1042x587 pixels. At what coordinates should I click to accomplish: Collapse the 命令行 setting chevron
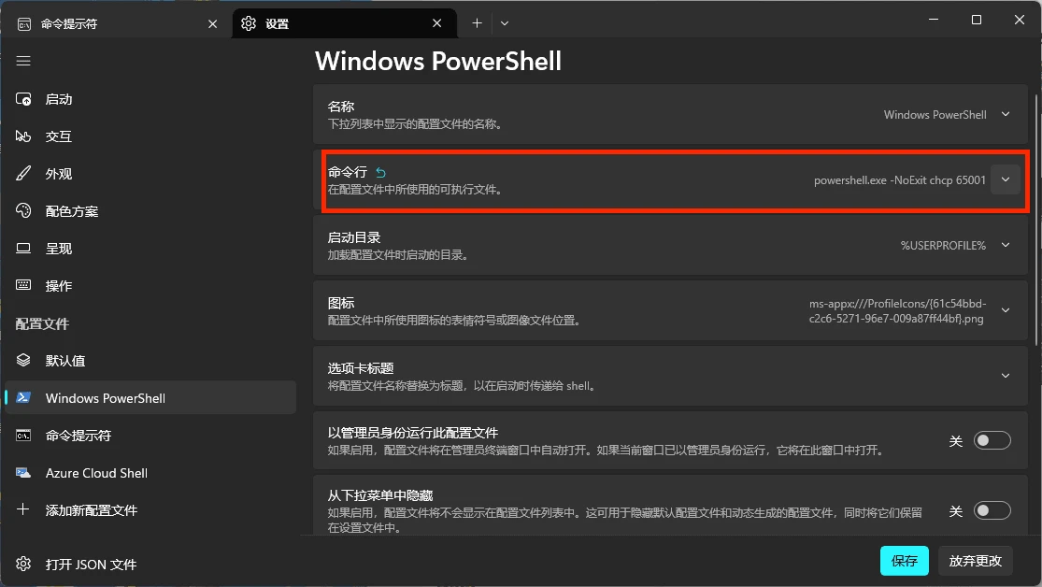[x=1006, y=179]
